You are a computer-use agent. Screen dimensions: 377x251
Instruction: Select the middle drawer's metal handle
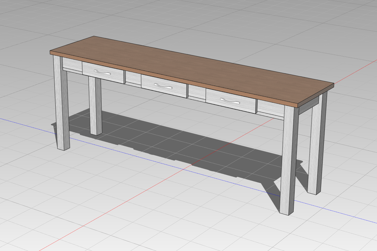pos(163,86)
